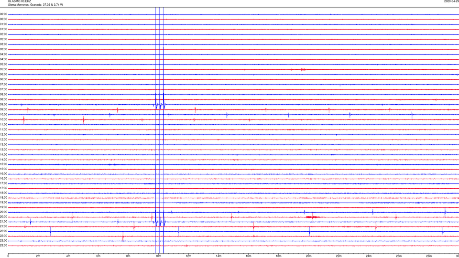Click the 15:00 row label
459x258 pixels.
click(3, 164)
